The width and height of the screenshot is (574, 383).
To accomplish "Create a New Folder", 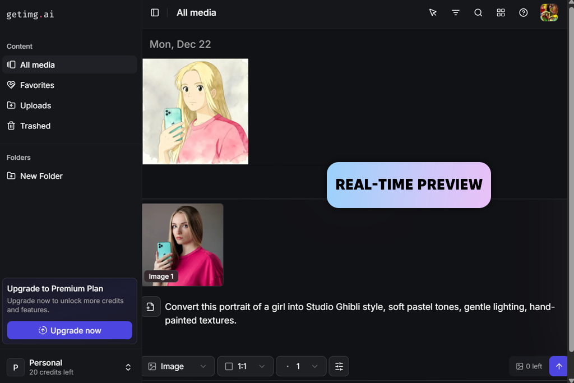I will [x=70, y=176].
